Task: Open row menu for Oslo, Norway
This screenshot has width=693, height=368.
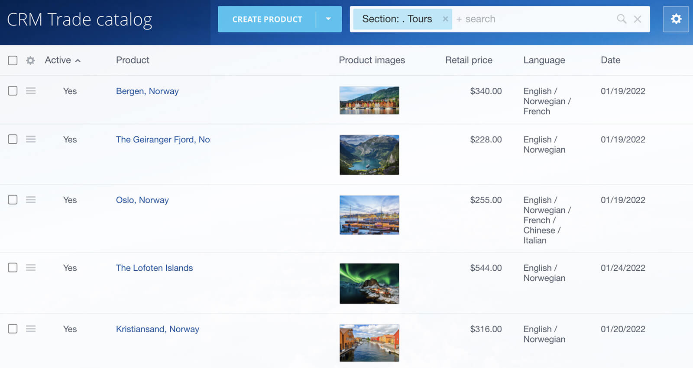Action: [31, 200]
